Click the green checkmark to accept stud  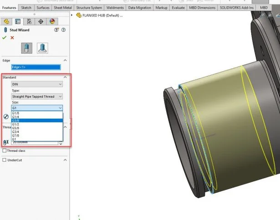(5, 37)
